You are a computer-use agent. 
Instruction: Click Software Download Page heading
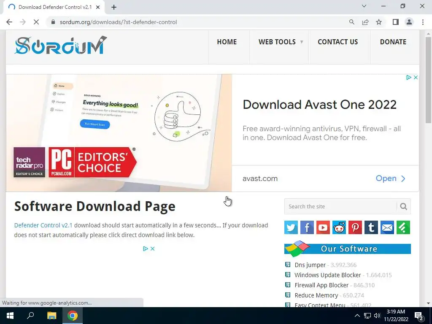[x=95, y=206]
